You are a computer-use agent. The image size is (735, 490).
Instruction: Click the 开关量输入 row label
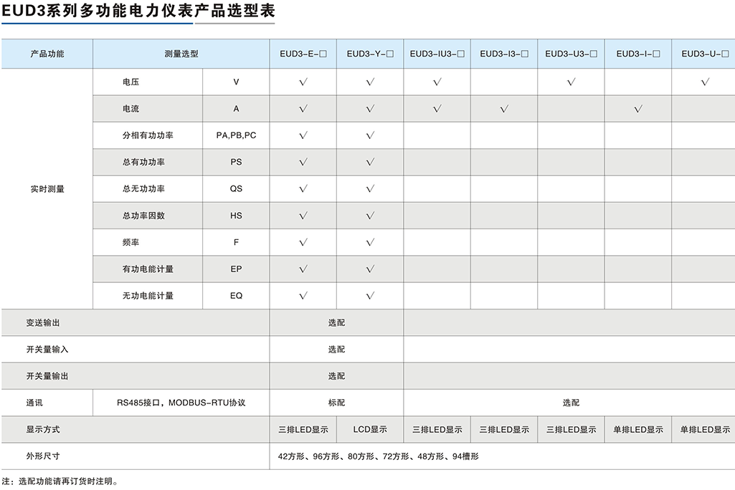pos(46,349)
